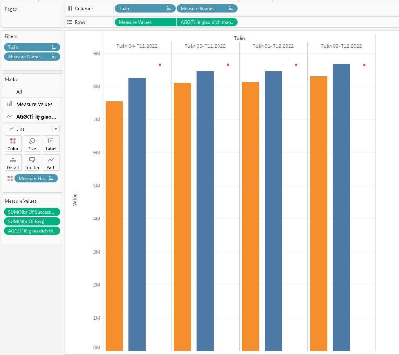Screen dimensions: 399x355
Task: Click the Detail icon on Marks card
Action: tap(13, 162)
